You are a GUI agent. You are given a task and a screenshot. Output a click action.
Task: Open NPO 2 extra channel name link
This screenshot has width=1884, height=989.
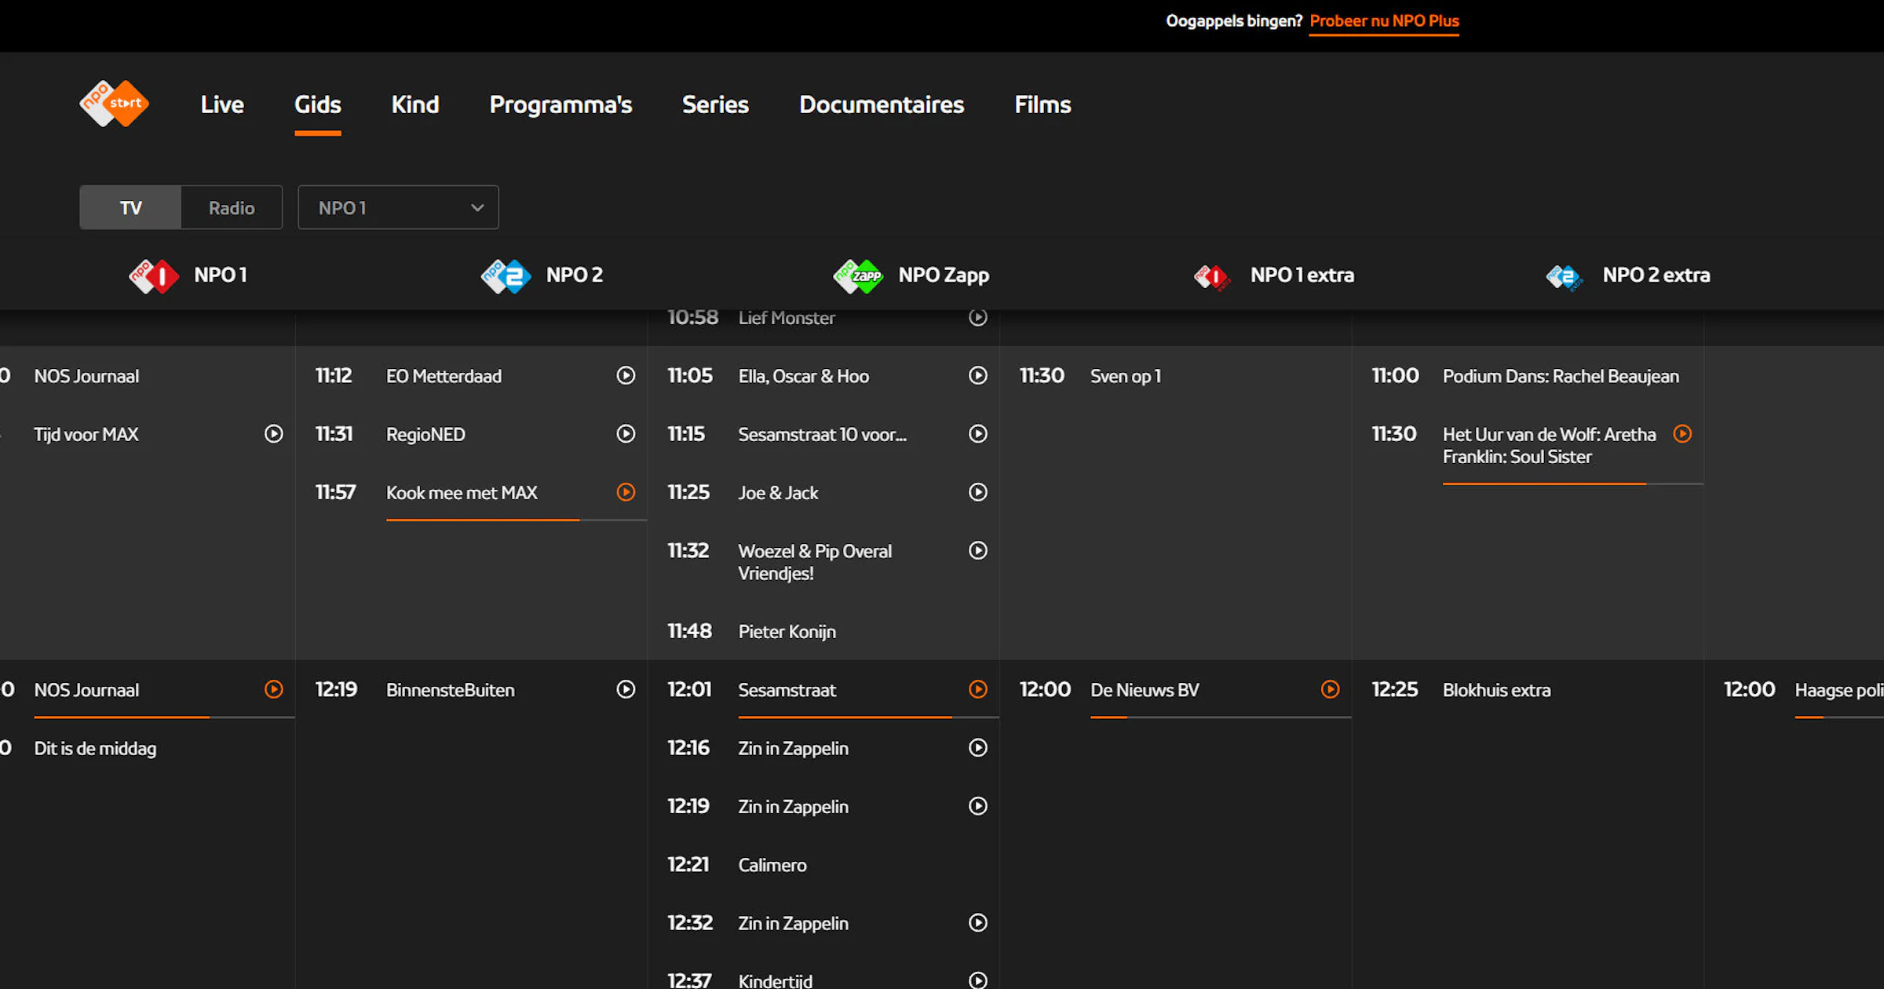[1656, 276]
